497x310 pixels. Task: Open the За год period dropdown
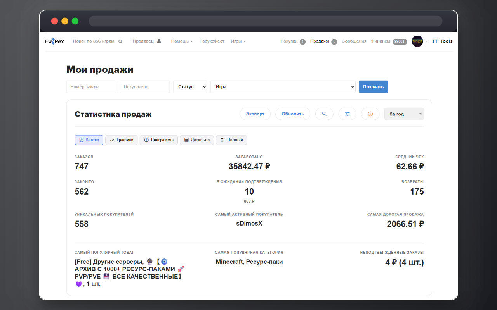[x=404, y=114]
